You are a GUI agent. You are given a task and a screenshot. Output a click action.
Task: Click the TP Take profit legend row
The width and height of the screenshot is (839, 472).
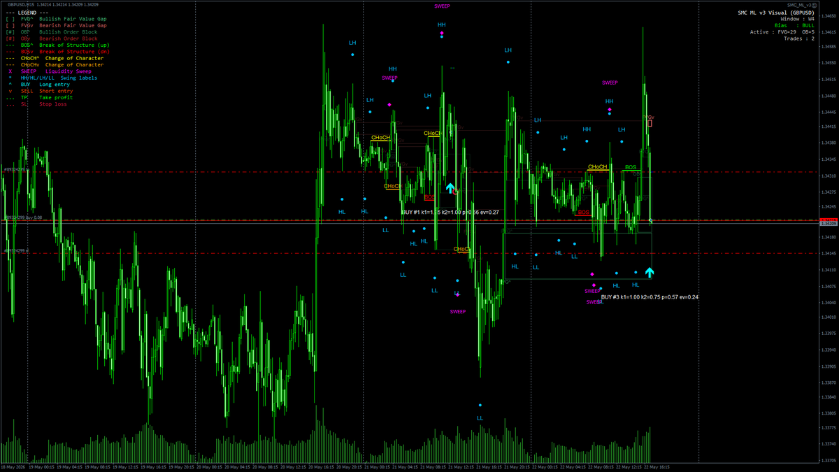click(x=39, y=97)
